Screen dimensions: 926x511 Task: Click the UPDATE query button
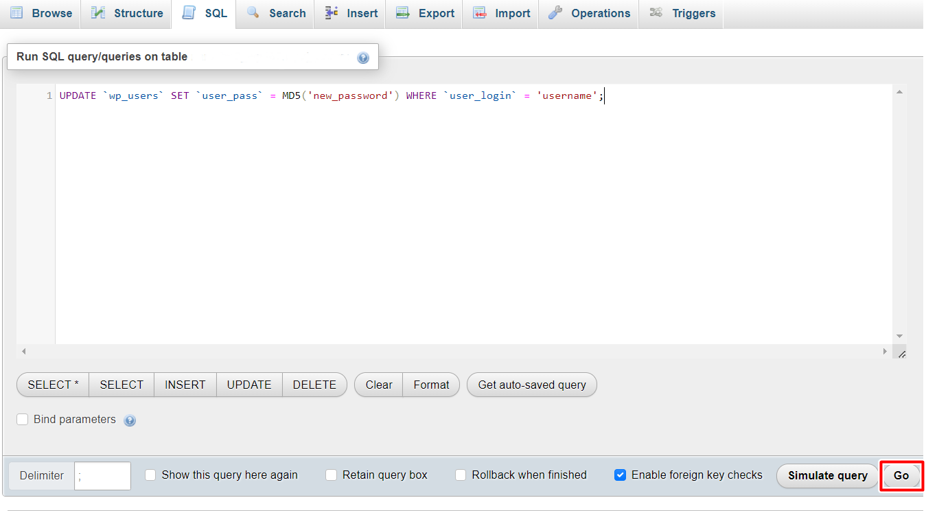point(249,385)
